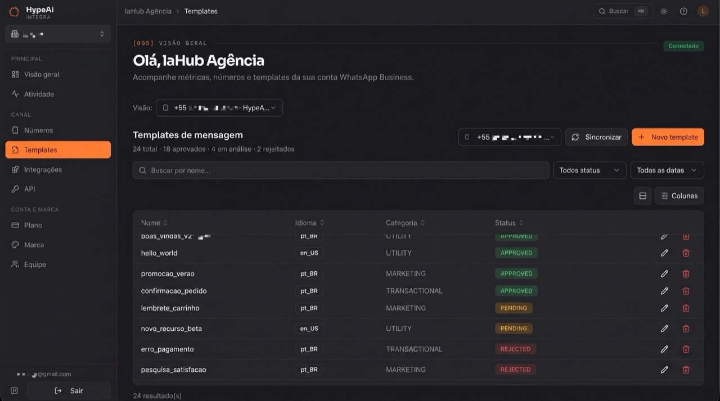720x401 pixels.
Task: Select the erro_pagamento template name
Action: [x=167, y=349]
